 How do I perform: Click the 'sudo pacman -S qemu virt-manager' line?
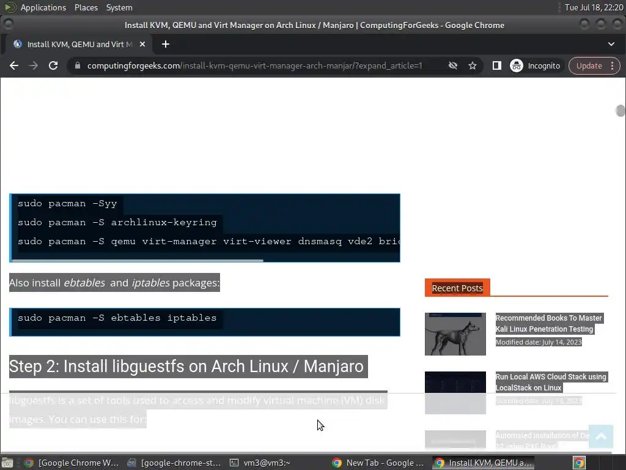coord(208,241)
